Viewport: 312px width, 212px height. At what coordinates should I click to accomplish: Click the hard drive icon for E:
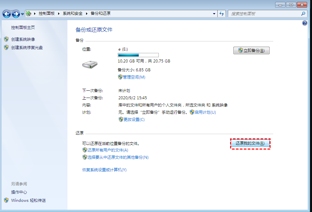point(90,65)
